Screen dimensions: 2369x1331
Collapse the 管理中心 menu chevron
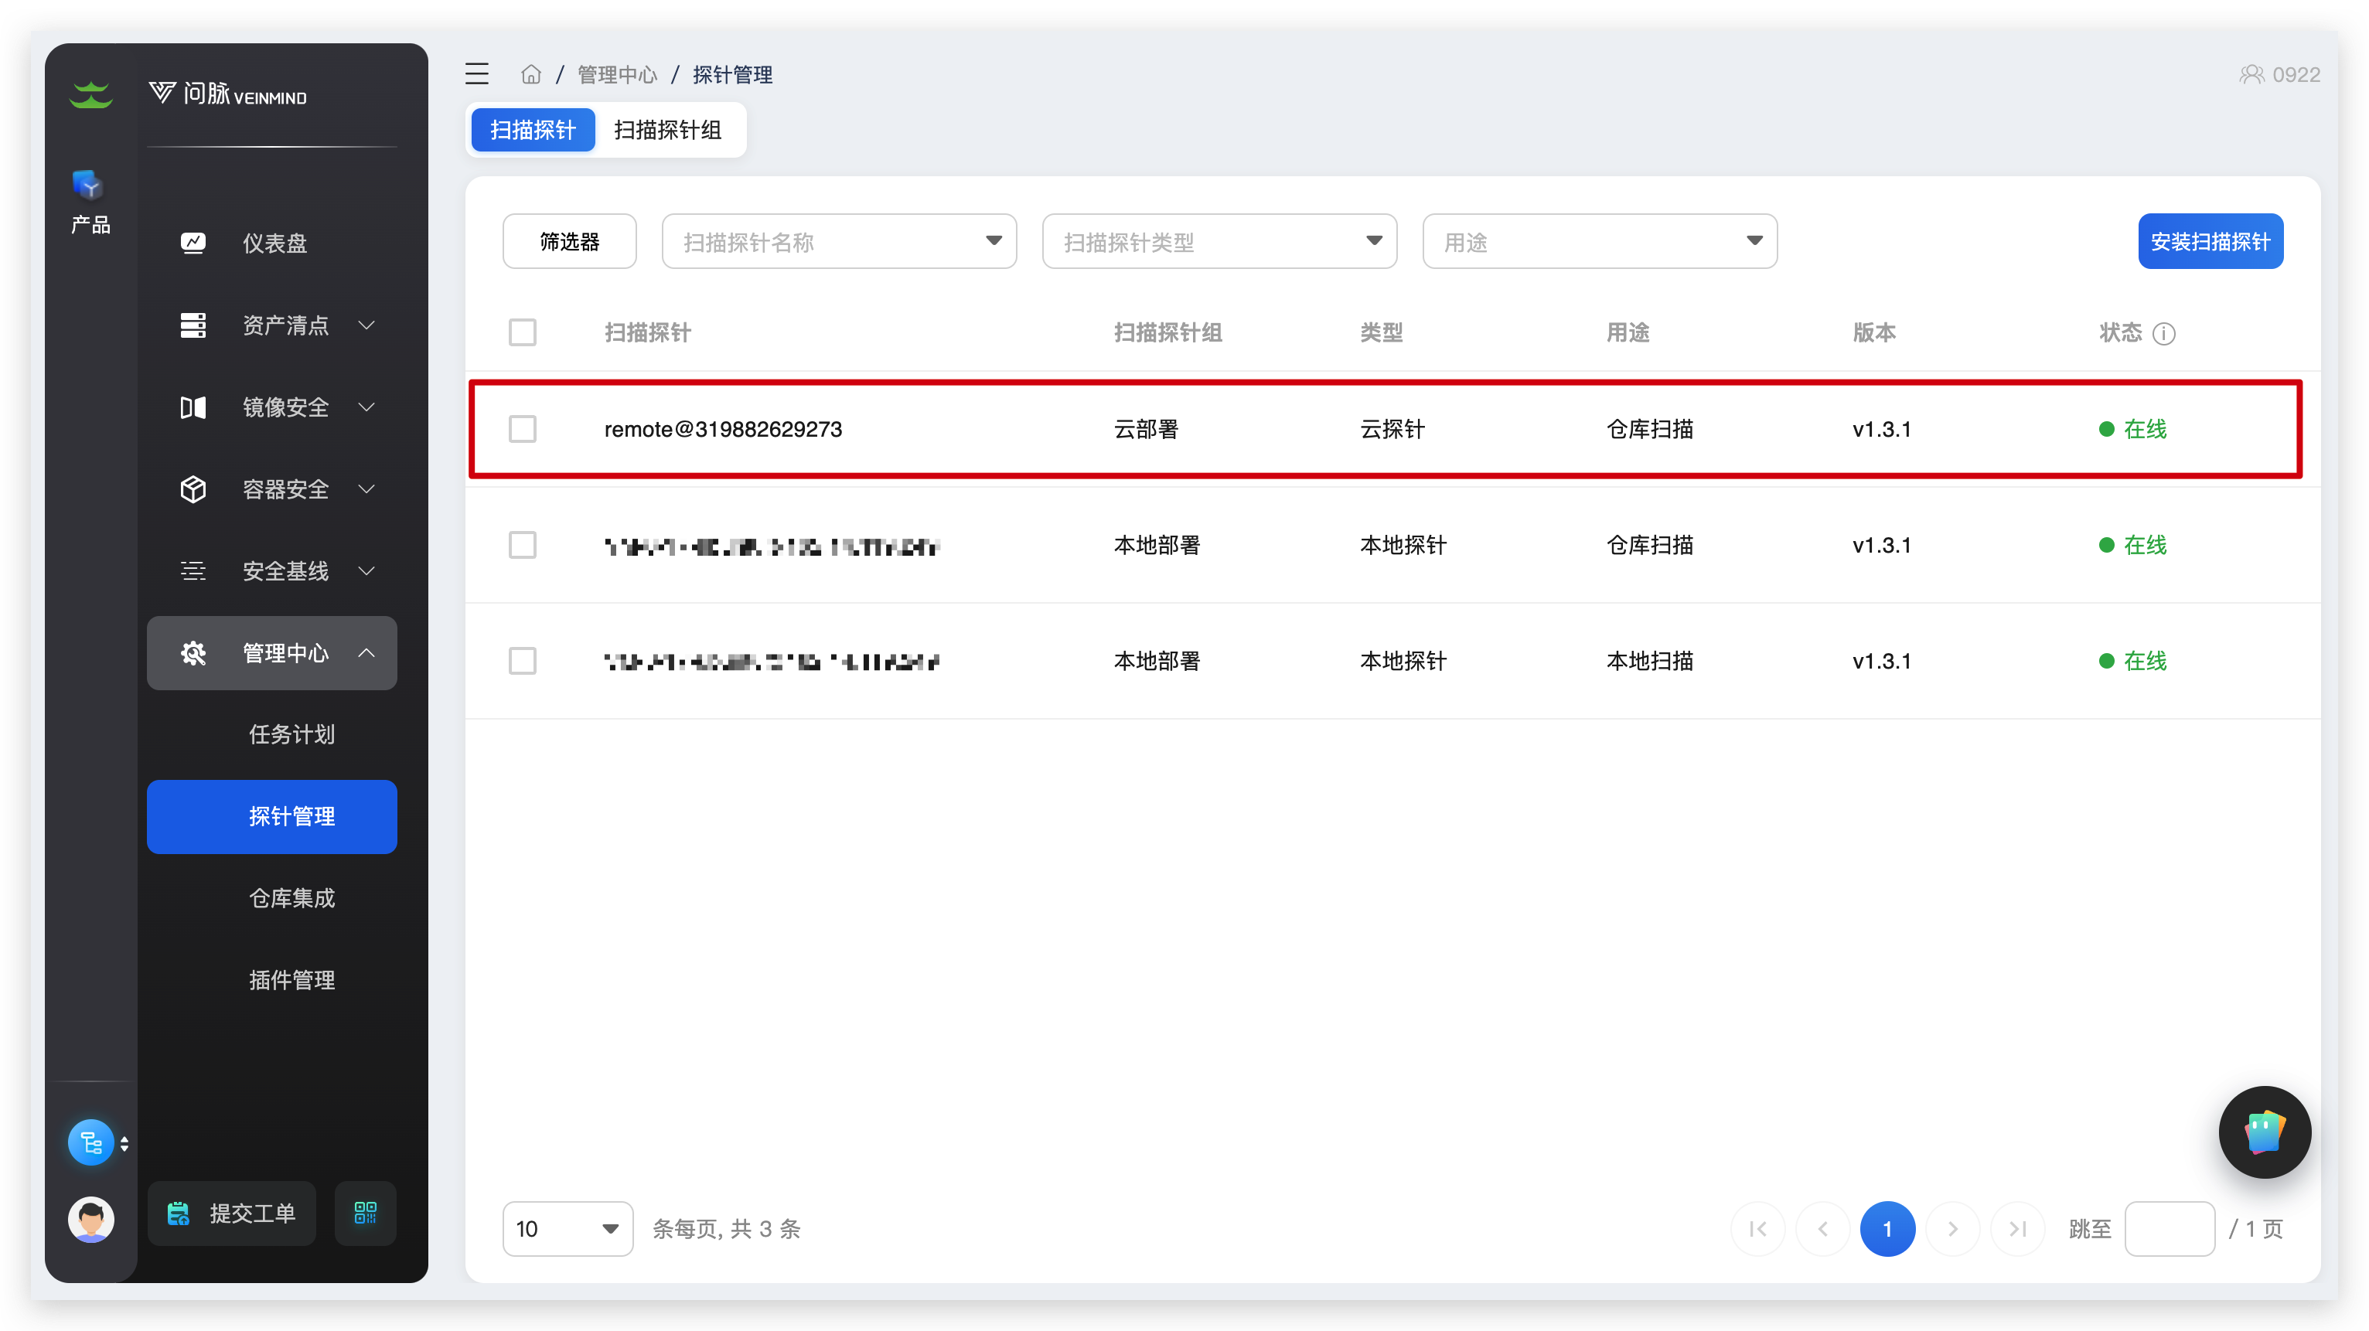(x=367, y=652)
